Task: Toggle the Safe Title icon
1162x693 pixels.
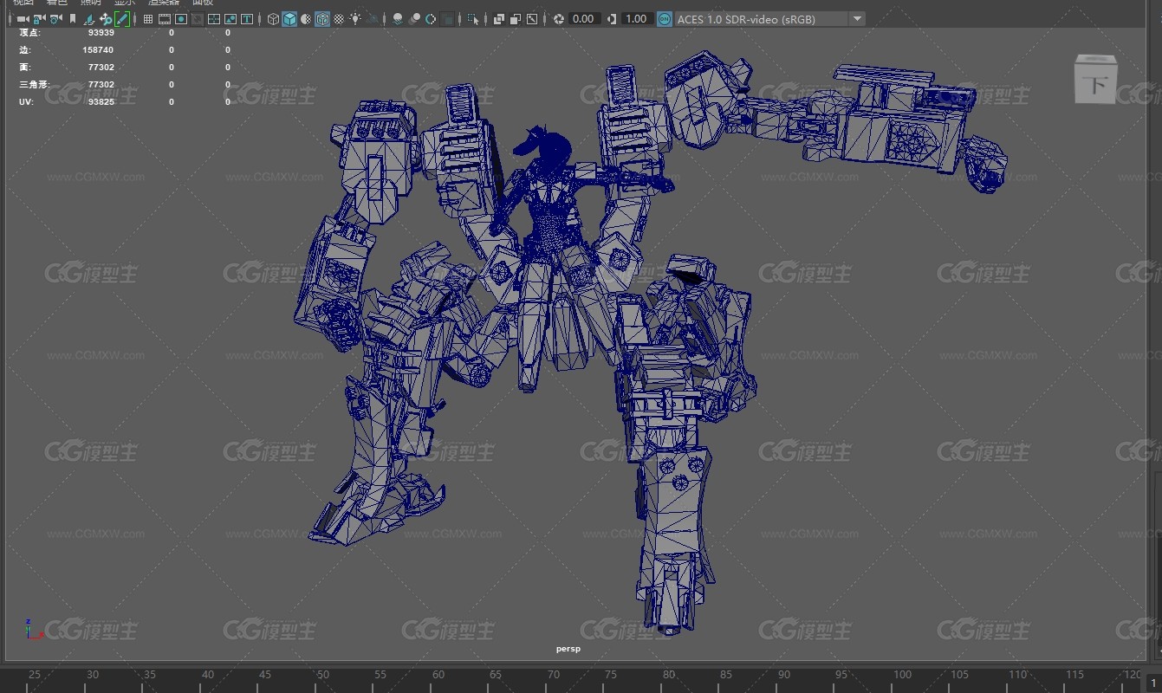Action: tap(247, 19)
